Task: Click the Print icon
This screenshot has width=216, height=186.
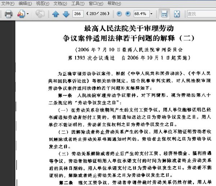Action: point(9,14)
